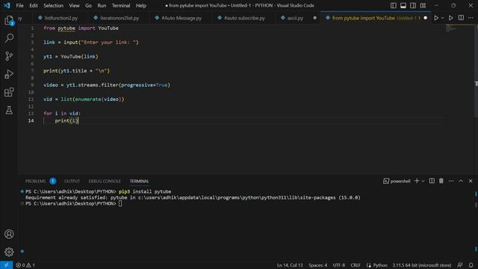Open the Edit menu

coord(34,5)
